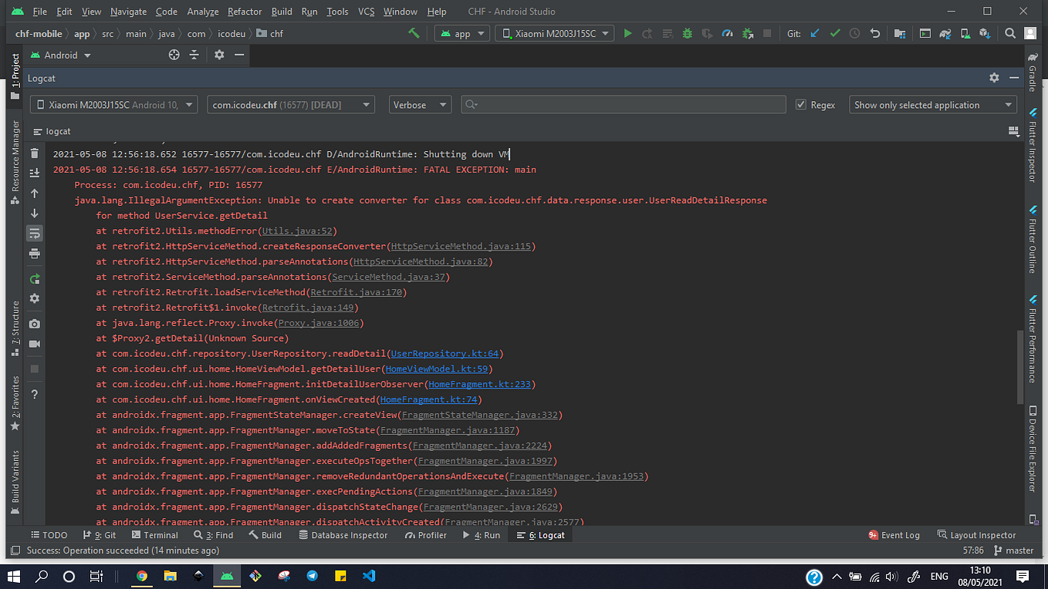
Task: Select opened file target icon in Project panel
Action: (174, 55)
